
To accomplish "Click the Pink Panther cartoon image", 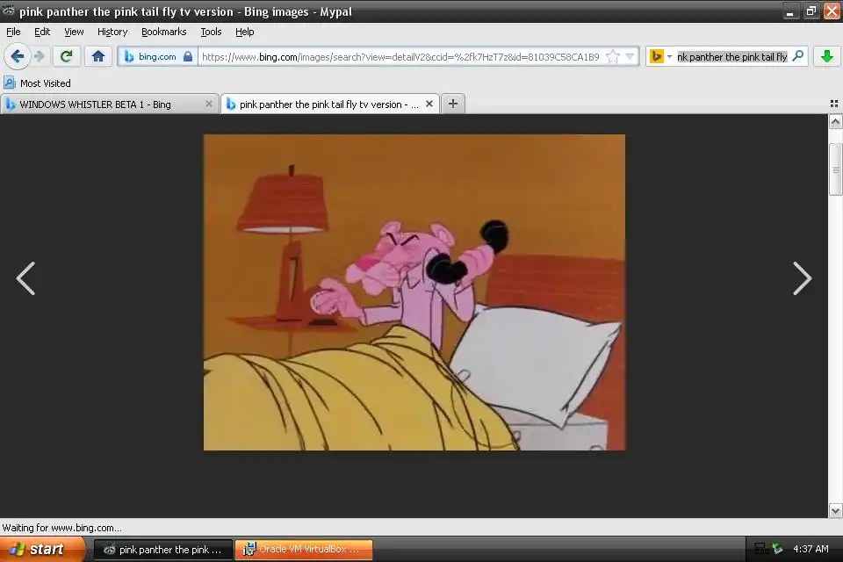I will tap(414, 292).
